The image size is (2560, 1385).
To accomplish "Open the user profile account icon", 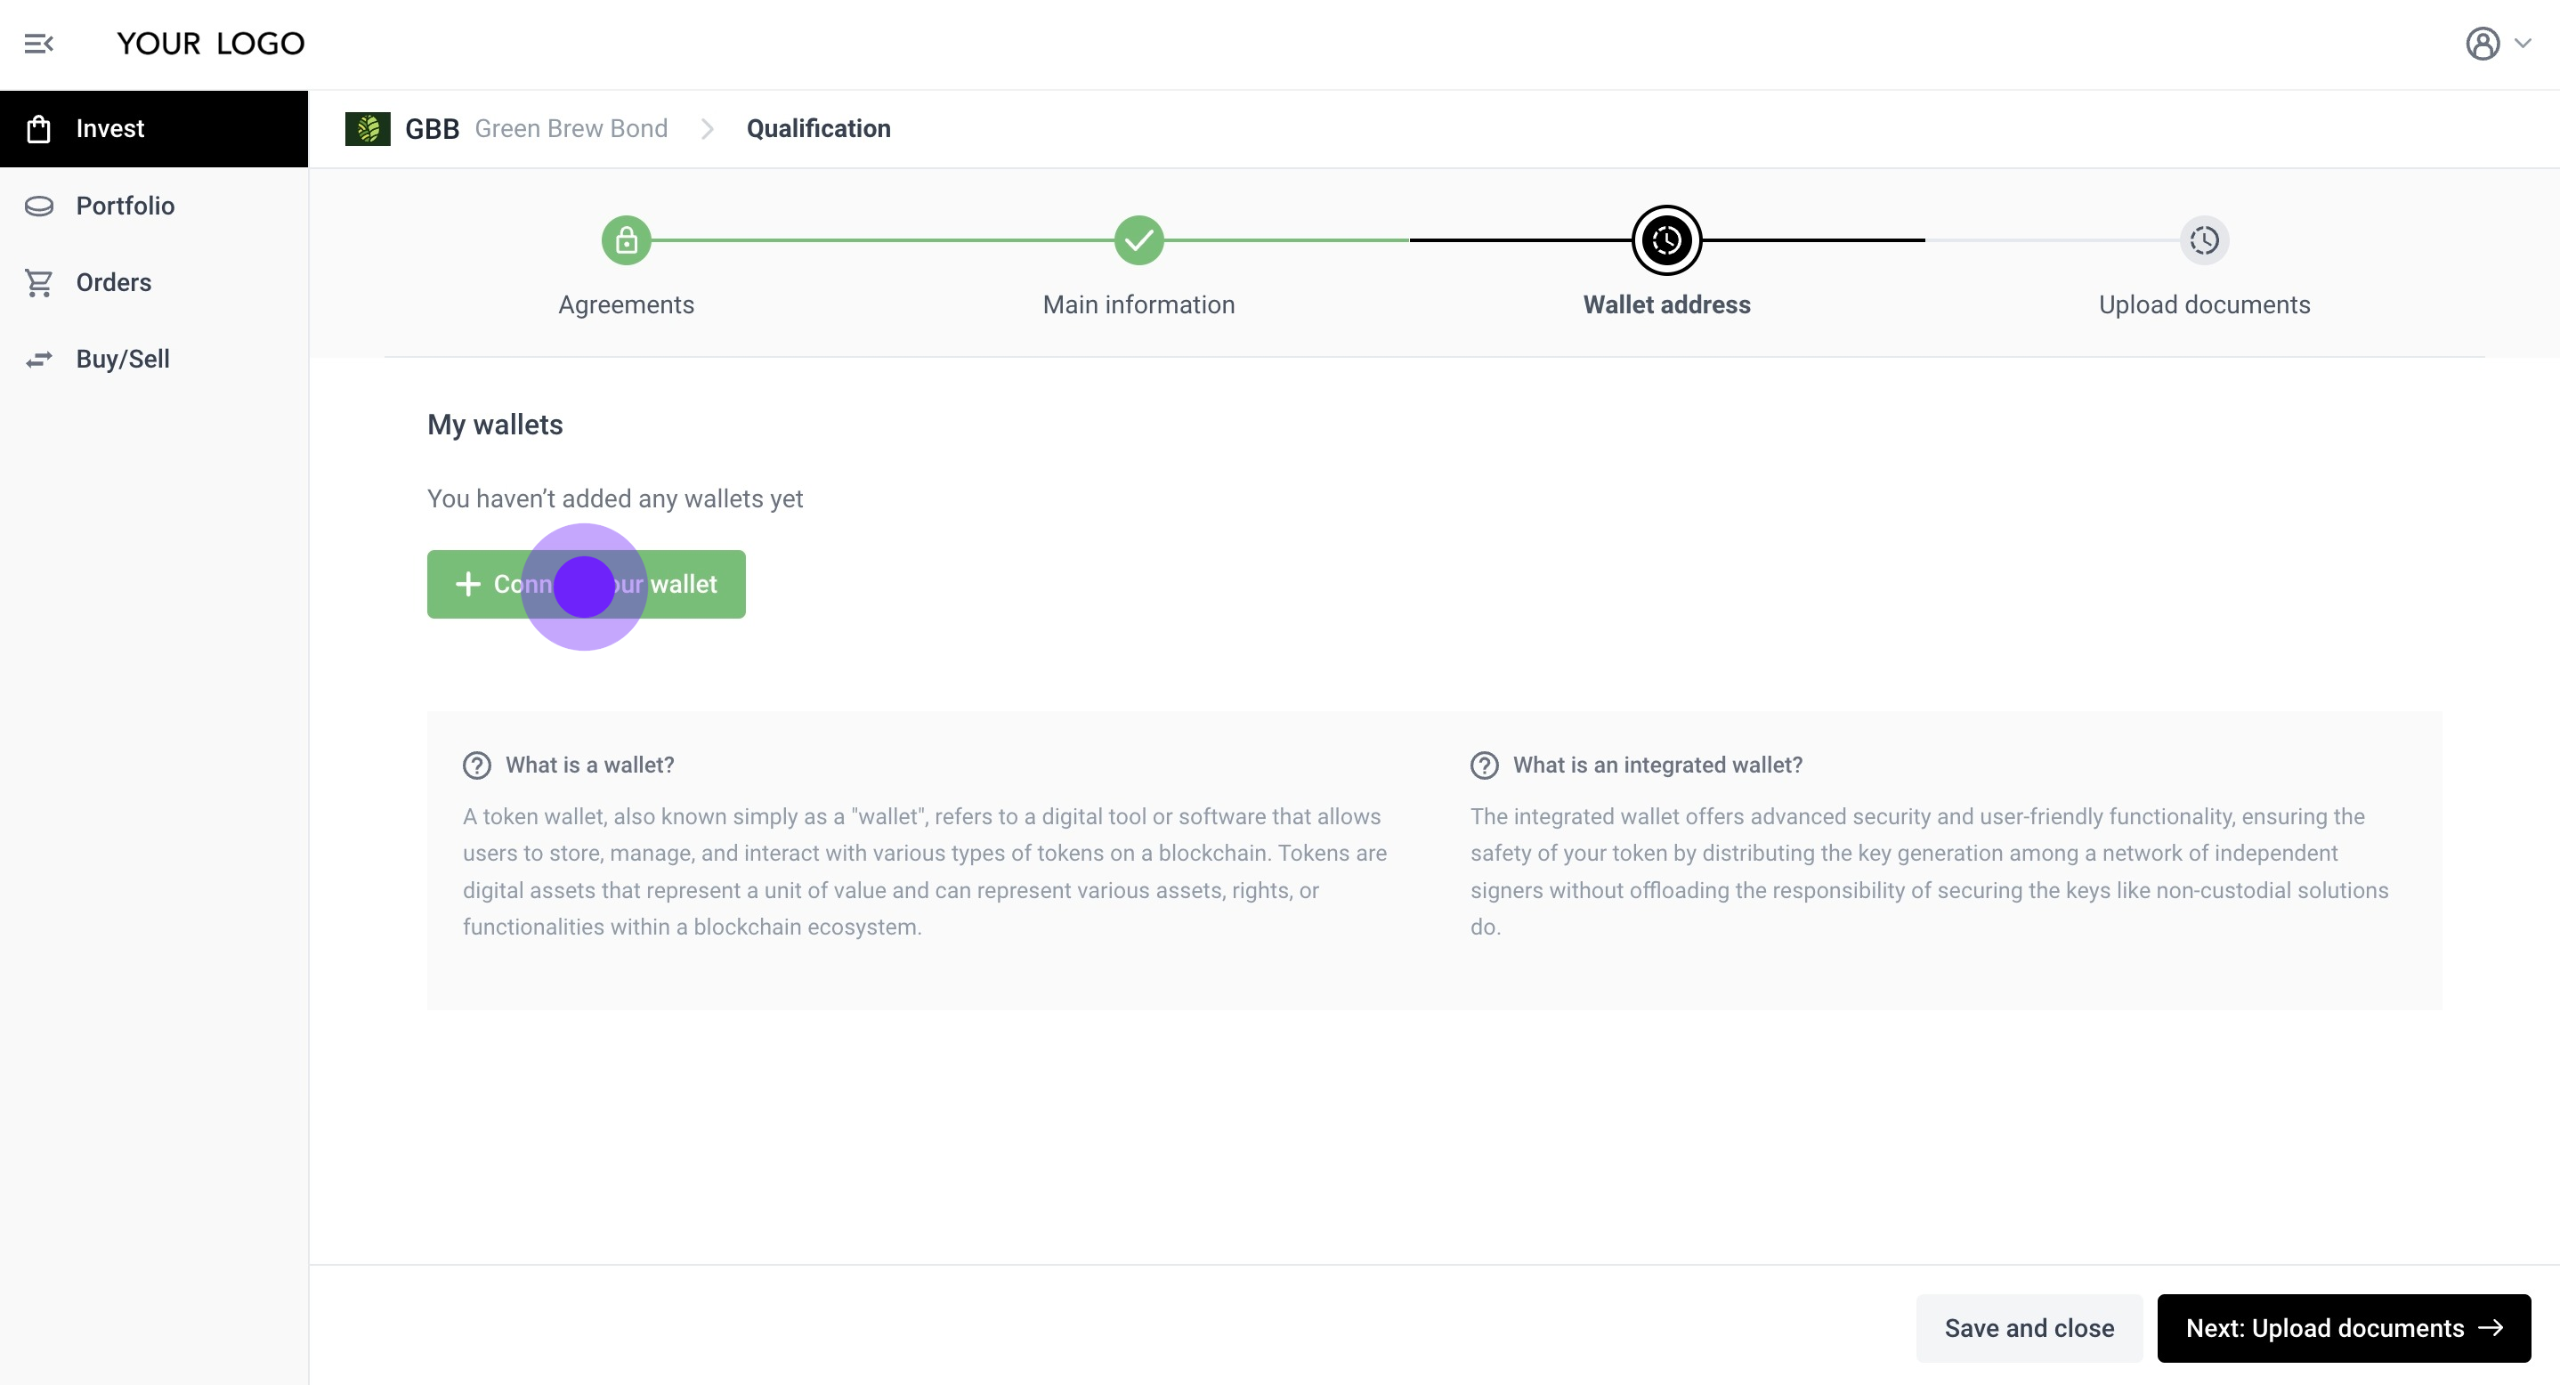I will (x=2482, y=44).
